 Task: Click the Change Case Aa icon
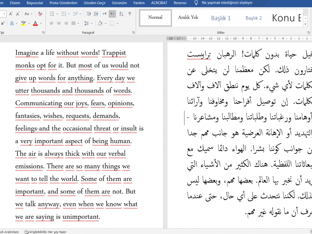click(x=27, y=14)
